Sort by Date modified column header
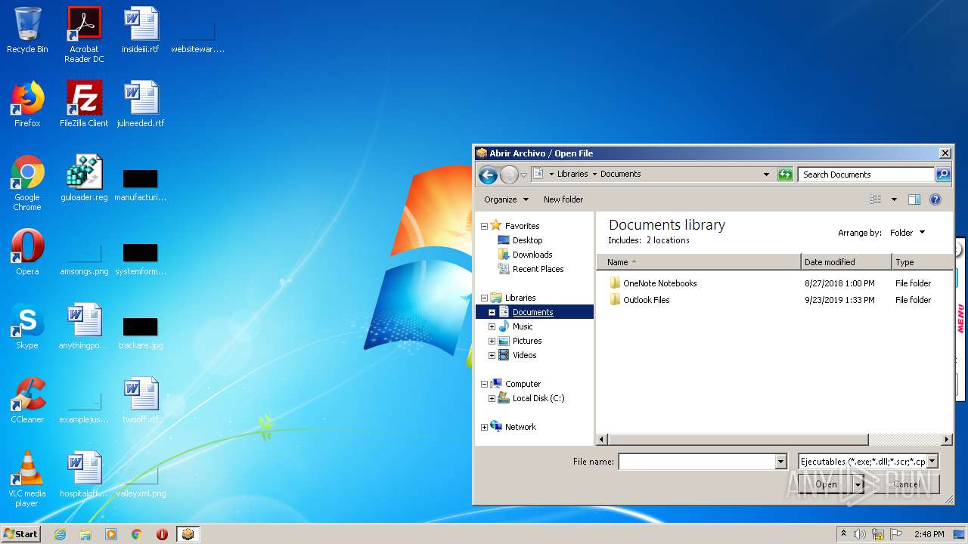Screen dimensions: 968x544 846,262
